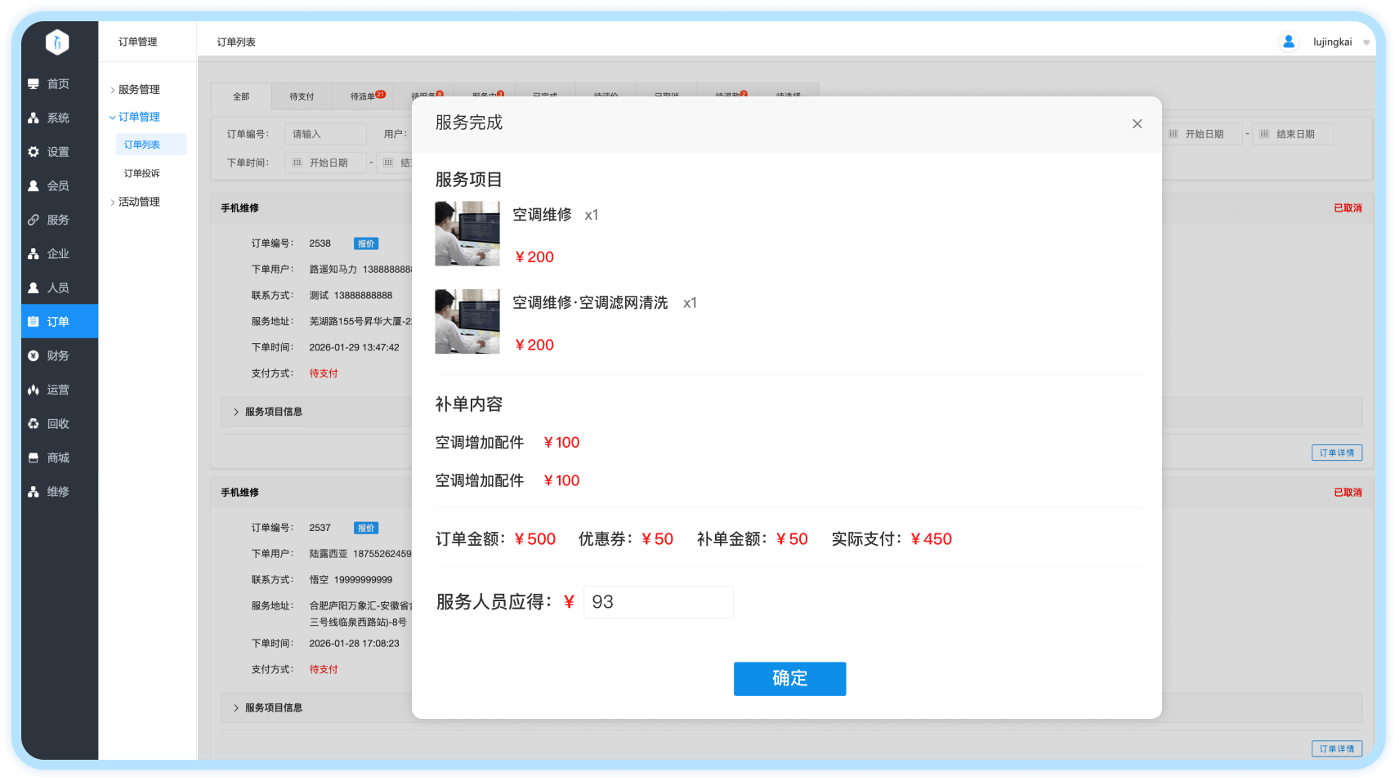Close the 服务完成 dialog

click(x=1137, y=124)
